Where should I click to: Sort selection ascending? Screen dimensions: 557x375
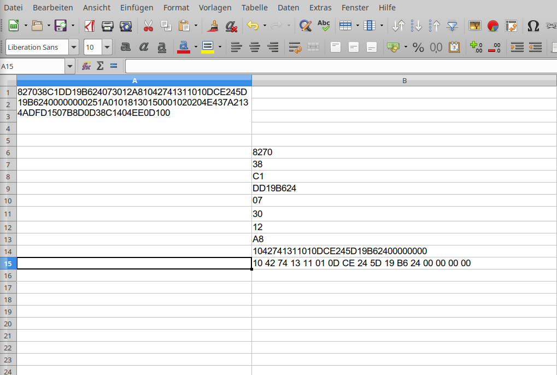click(x=415, y=26)
